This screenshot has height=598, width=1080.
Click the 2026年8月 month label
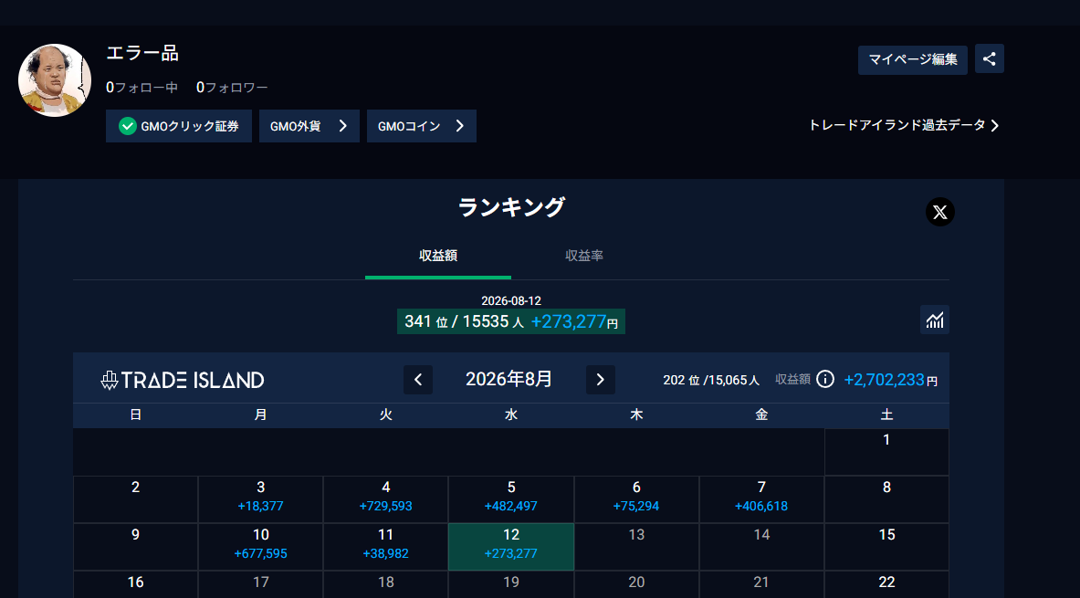[x=509, y=379]
